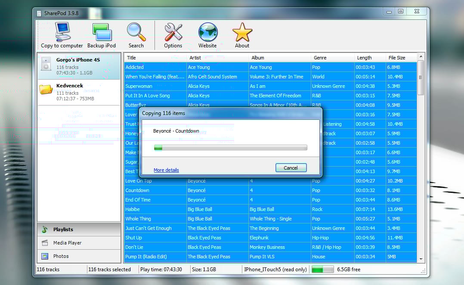Open the About star icon
The image size is (464, 285).
pyautogui.click(x=242, y=32)
